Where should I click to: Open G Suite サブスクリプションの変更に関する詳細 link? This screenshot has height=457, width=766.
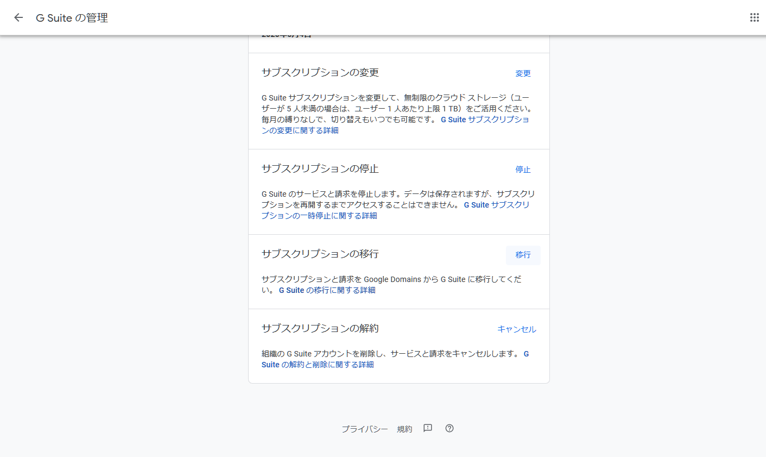pos(396,125)
